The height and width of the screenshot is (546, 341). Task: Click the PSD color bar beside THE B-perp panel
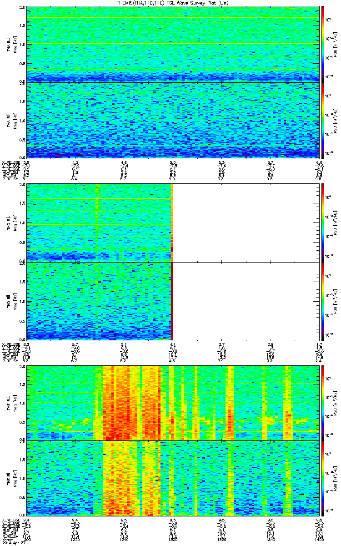(x=323, y=402)
